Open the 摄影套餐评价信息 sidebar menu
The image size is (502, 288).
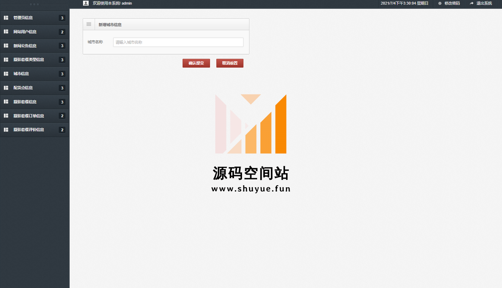(34, 130)
